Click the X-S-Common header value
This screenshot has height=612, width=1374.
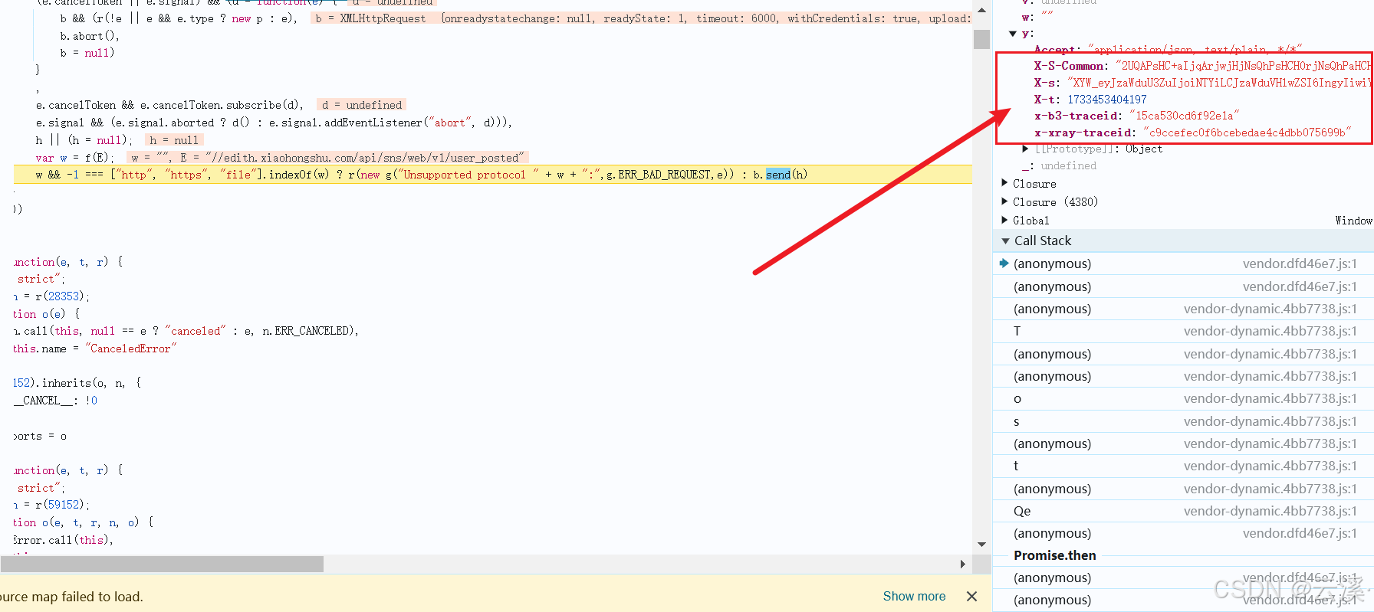pos(1244,66)
